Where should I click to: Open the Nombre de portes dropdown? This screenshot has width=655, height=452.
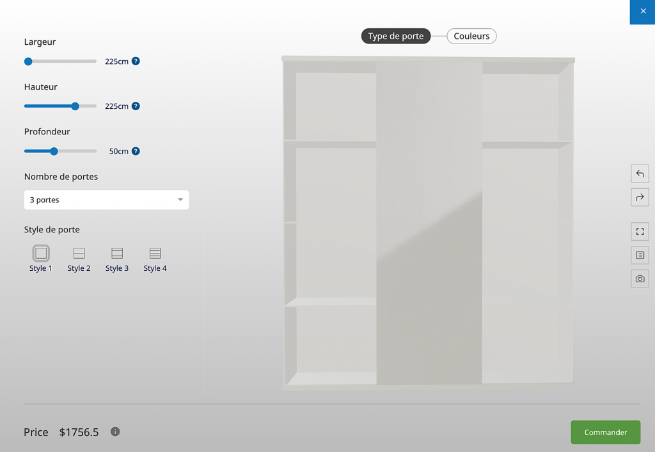pyautogui.click(x=106, y=200)
